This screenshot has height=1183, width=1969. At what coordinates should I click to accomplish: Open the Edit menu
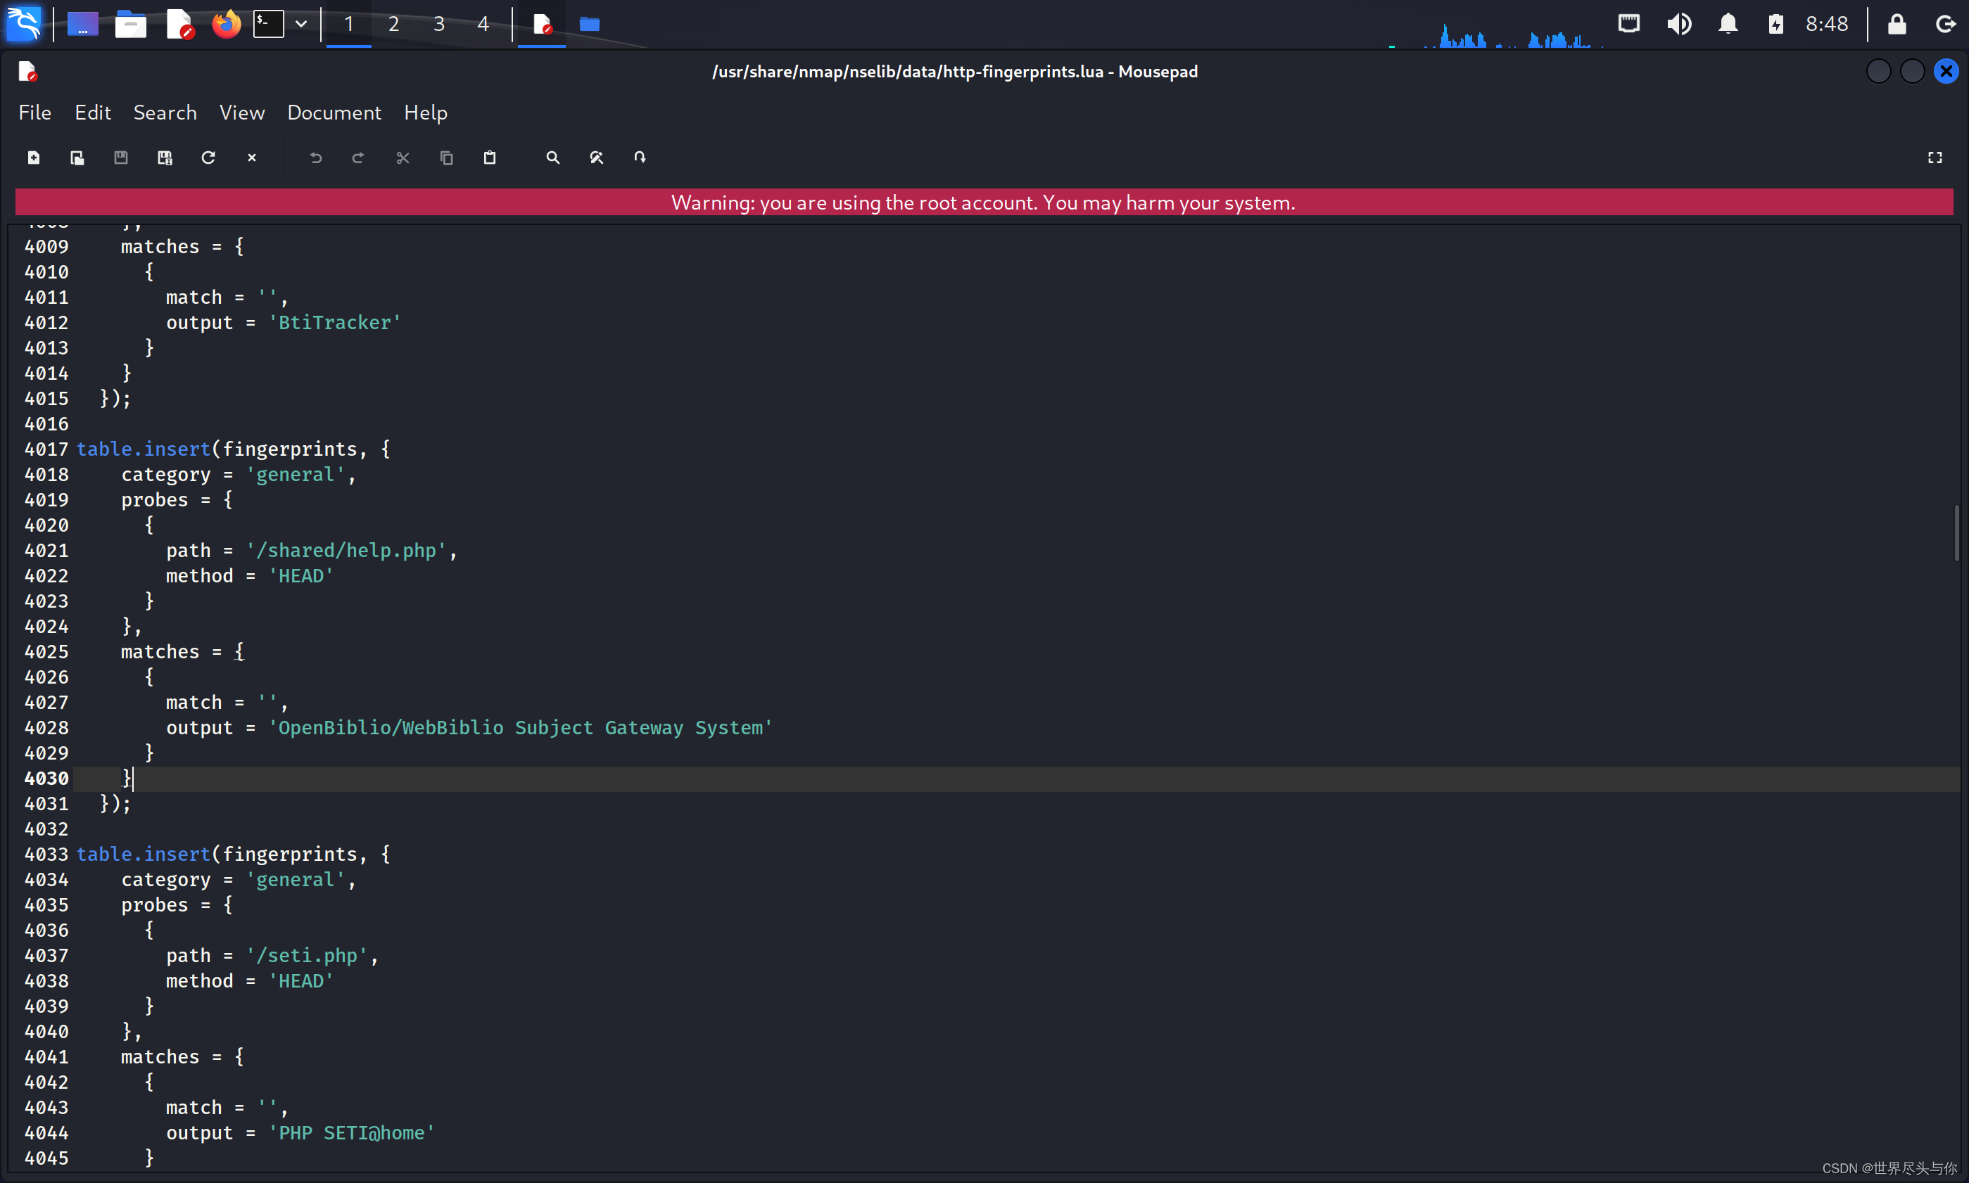pos(92,113)
